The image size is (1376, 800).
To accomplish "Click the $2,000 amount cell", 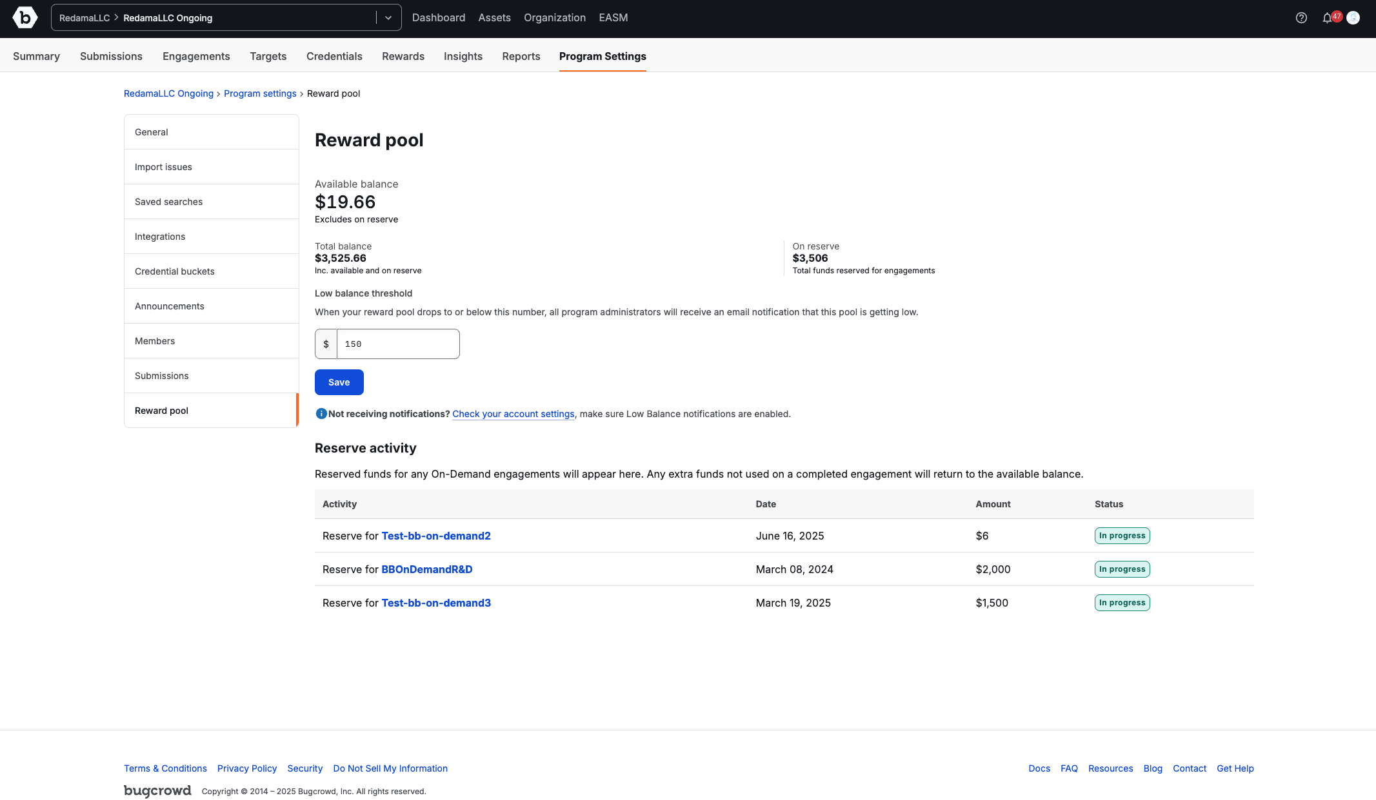I will tap(993, 569).
